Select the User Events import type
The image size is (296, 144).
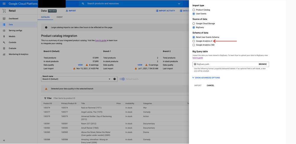(194, 14)
